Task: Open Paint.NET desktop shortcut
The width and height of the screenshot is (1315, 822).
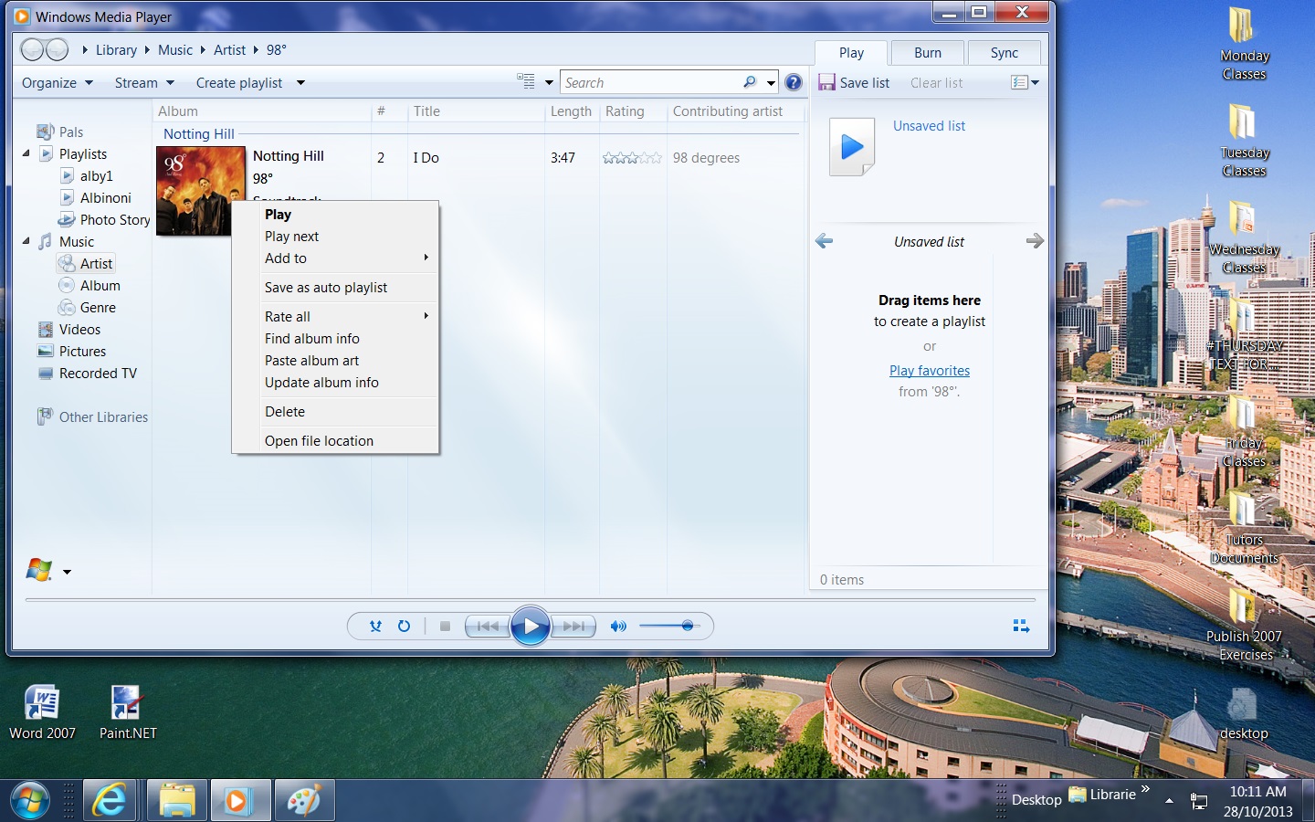Action: [127, 713]
